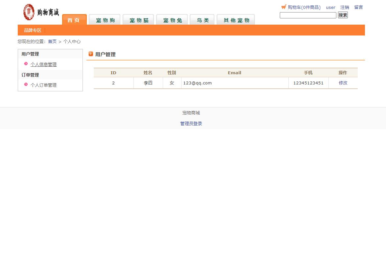Viewport: 386px width, 254px height.
Task: Click pink arrow icon beside 个人信息管理
Action: point(26,64)
